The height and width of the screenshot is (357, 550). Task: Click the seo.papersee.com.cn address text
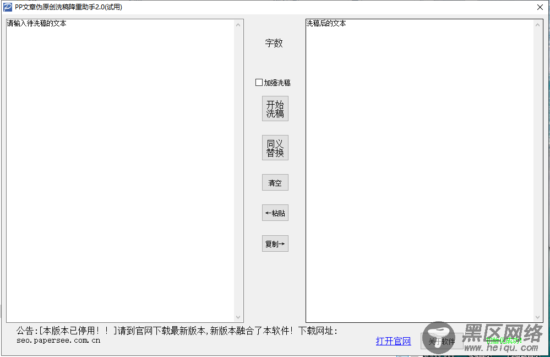pos(58,340)
